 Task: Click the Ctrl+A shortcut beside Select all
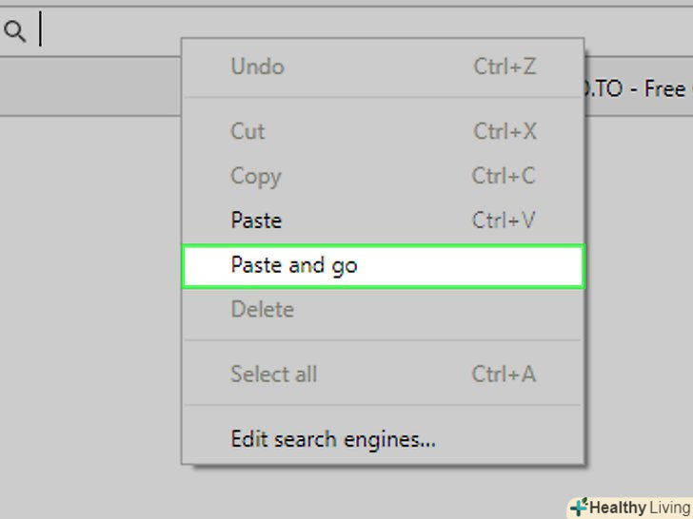coord(504,374)
